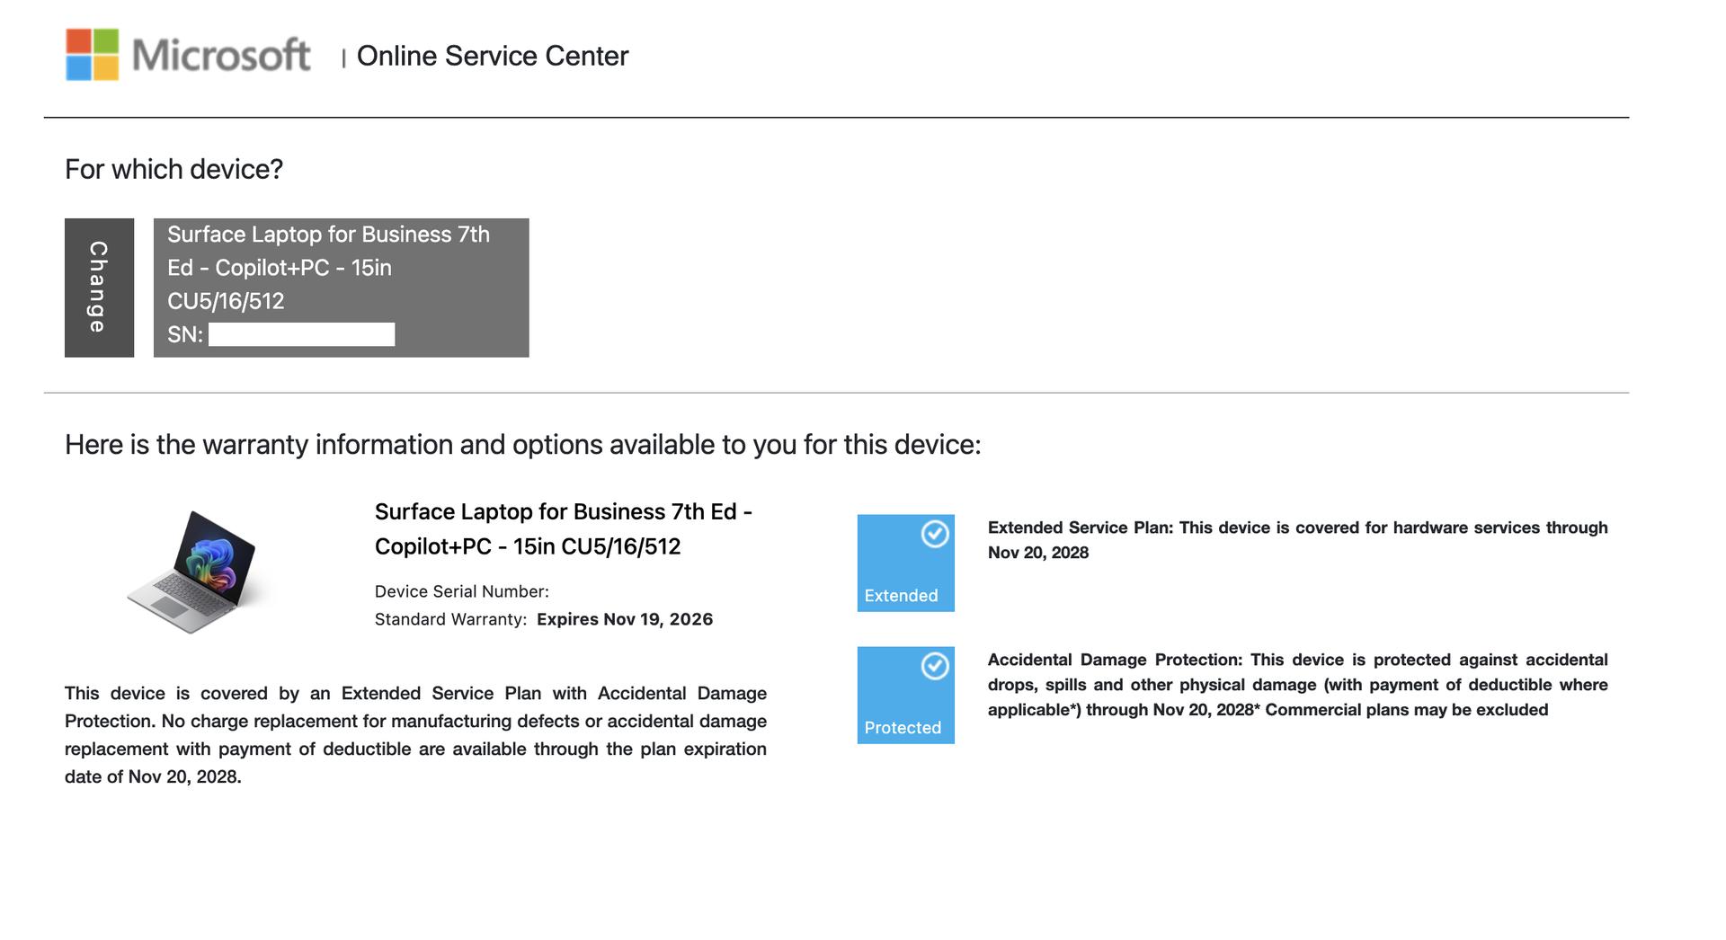Click the Device Serial Number label
This screenshot has height=940, width=1726.
pyautogui.click(x=461, y=591)
